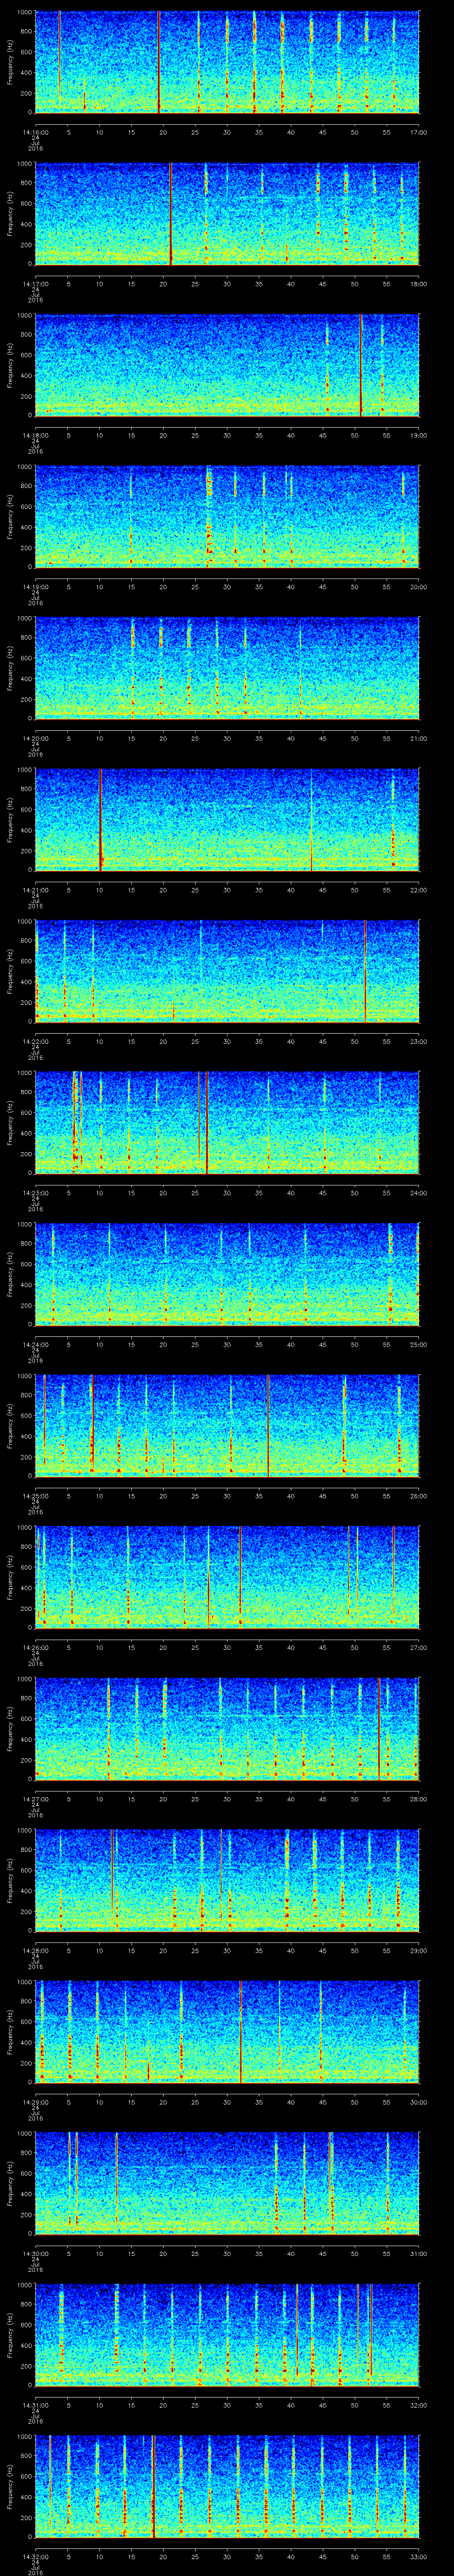Click the '25:00' end time label
This screenshot has width=454, height=2576.
tap(418, 1344)
